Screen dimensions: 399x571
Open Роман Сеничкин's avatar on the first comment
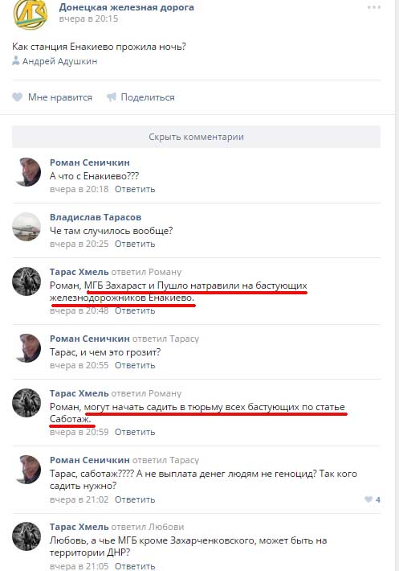pos(26,172)
